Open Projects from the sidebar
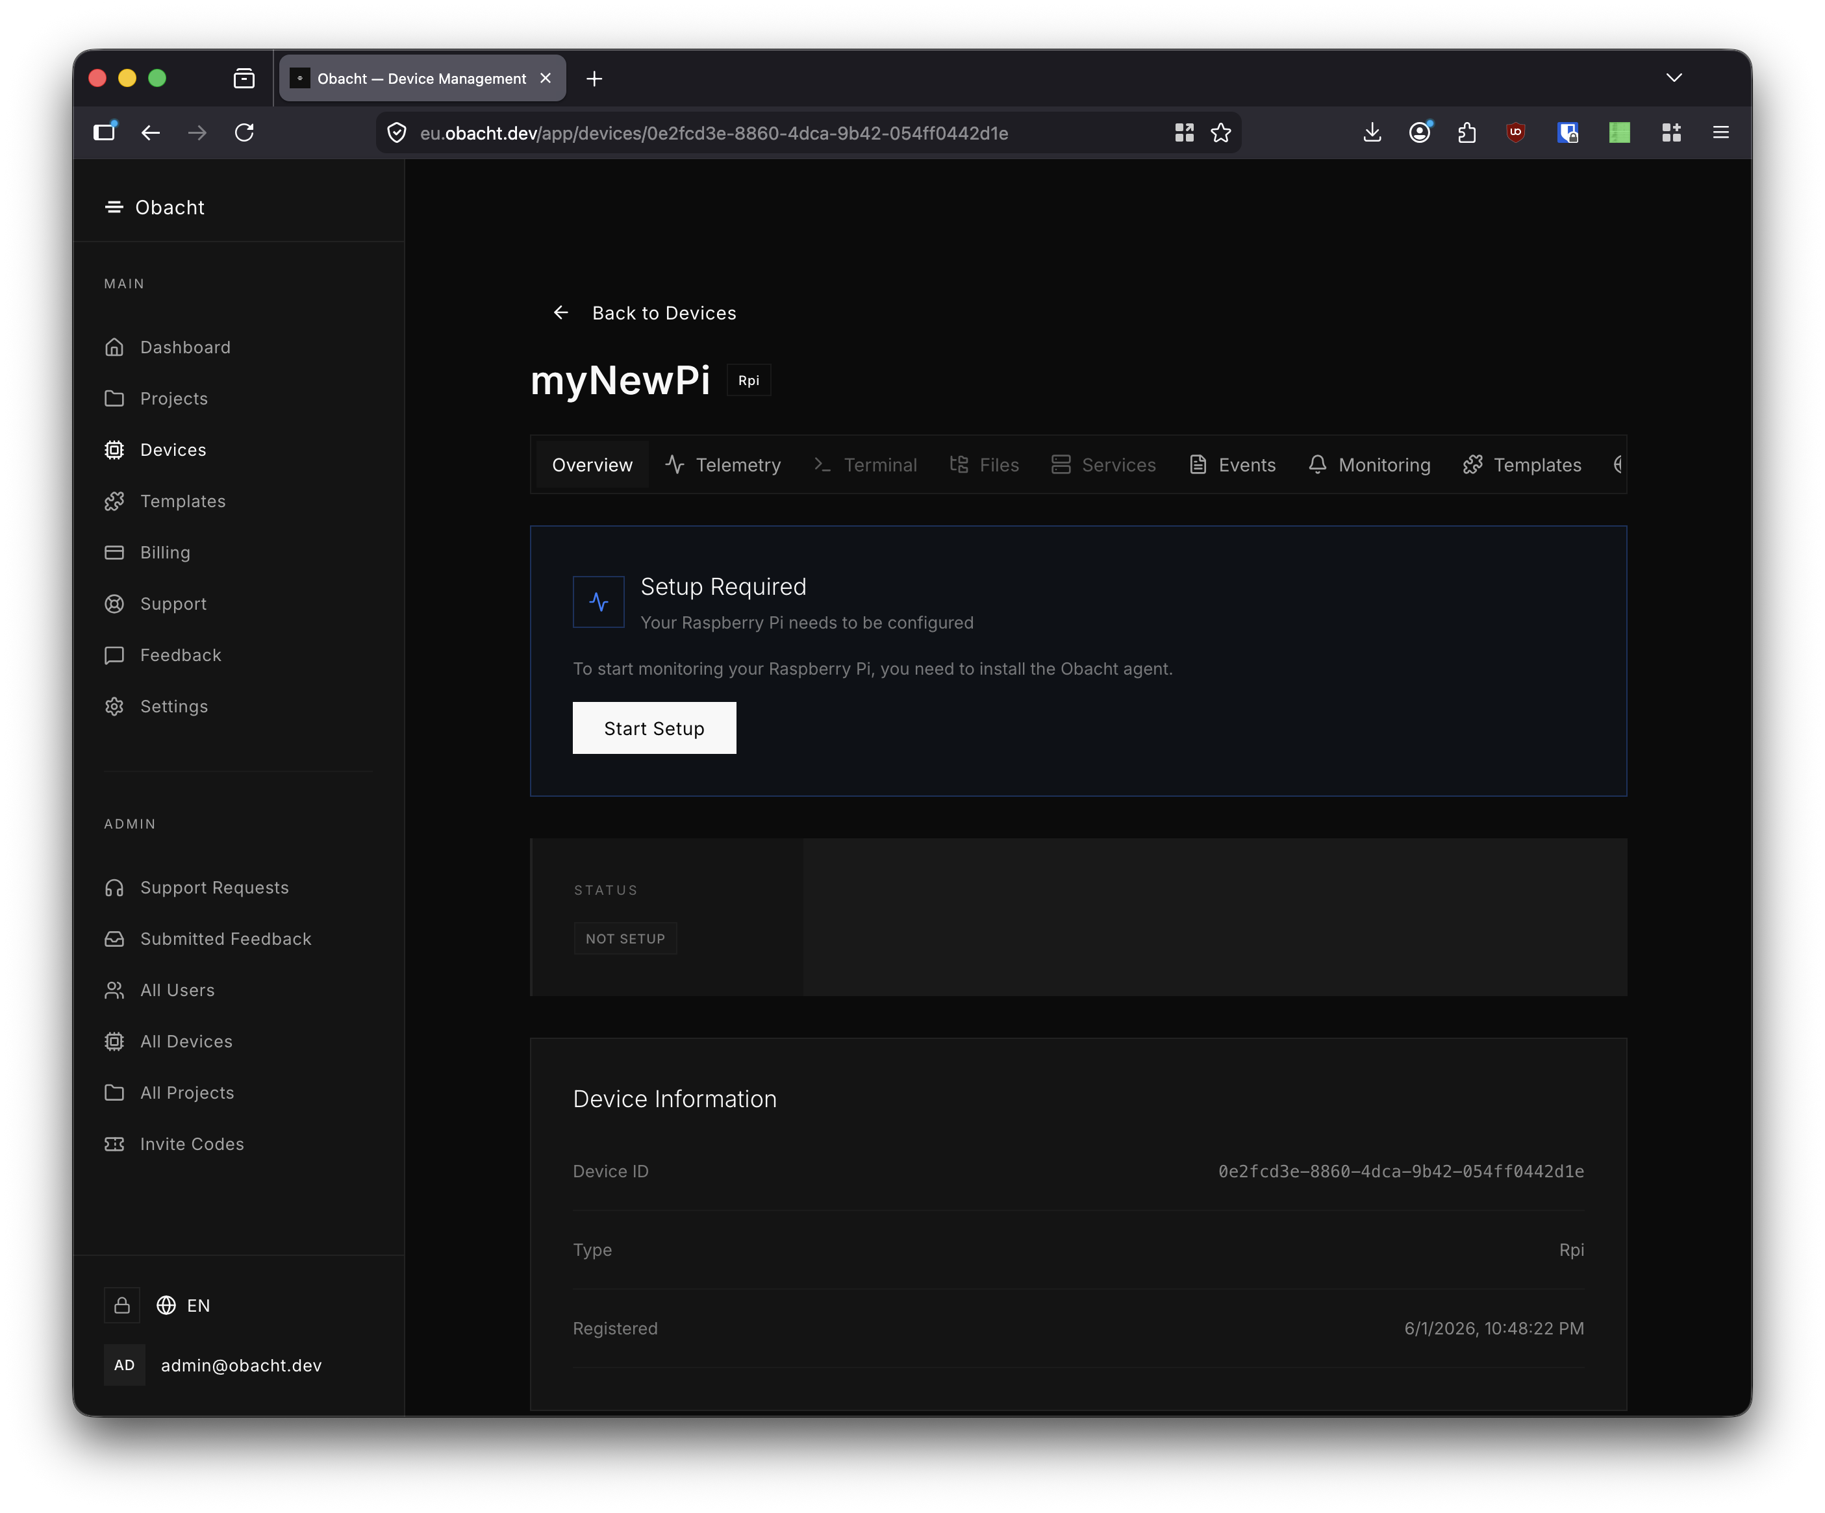This screenshot has width=1825, height=1513. click(156, 398)
